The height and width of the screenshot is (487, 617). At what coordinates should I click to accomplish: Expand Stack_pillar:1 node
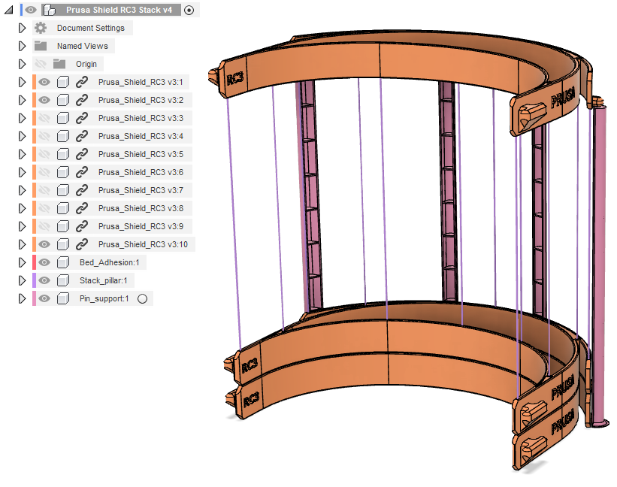tap(22, 280)
